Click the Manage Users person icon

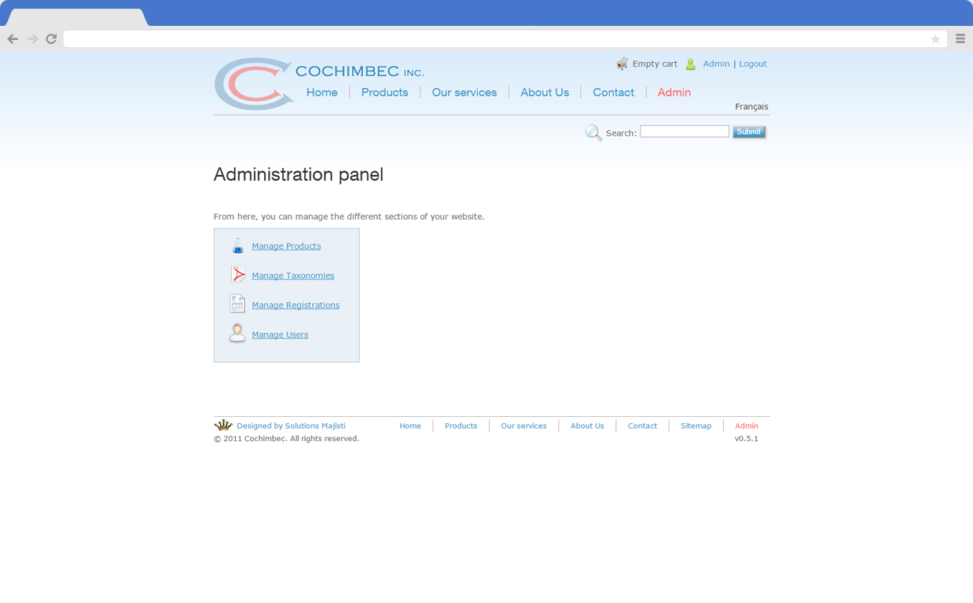click(x=237, y=332)
